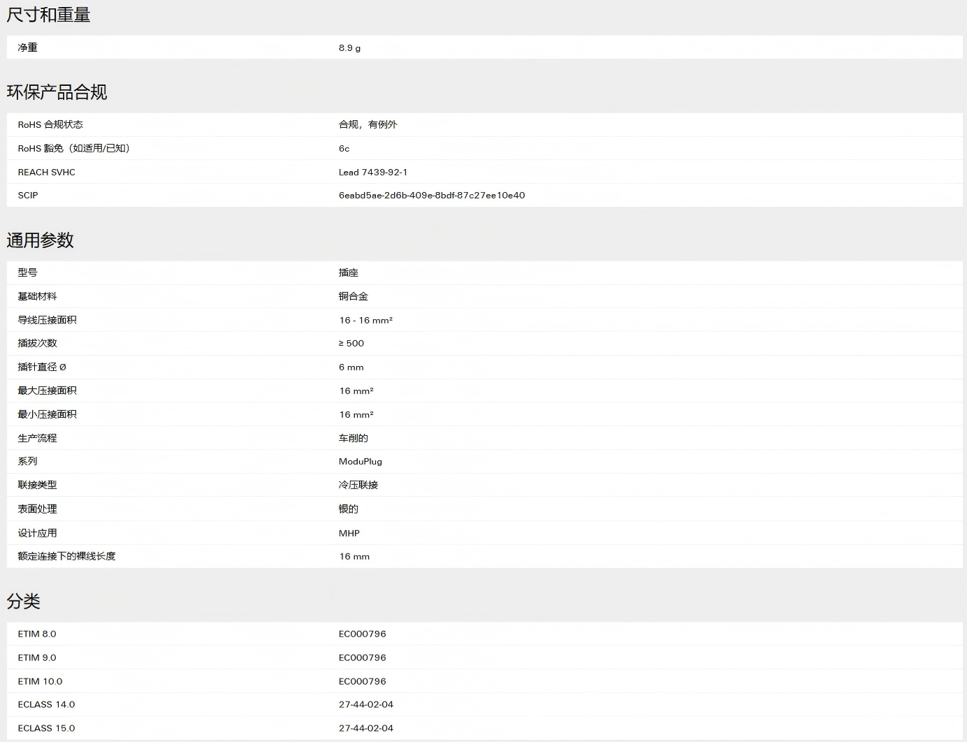Click the RoHS exemption value 6c

point(344,148)
